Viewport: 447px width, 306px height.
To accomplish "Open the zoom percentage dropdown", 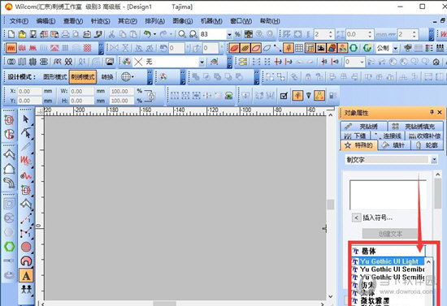I will click(229, 34).
